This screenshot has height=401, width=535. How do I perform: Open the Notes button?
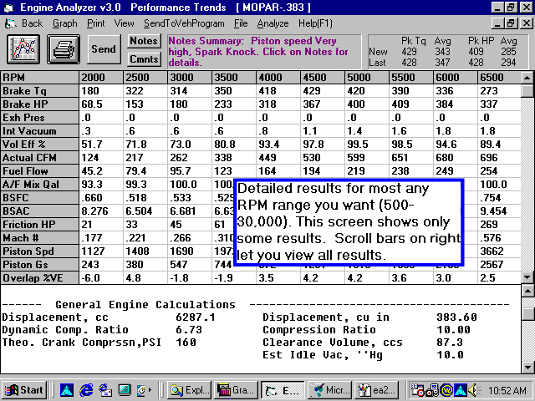click(144, 41)
